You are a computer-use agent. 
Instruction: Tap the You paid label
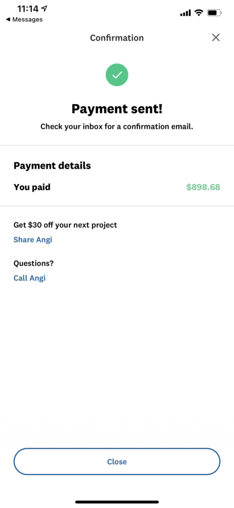[32, 187]
